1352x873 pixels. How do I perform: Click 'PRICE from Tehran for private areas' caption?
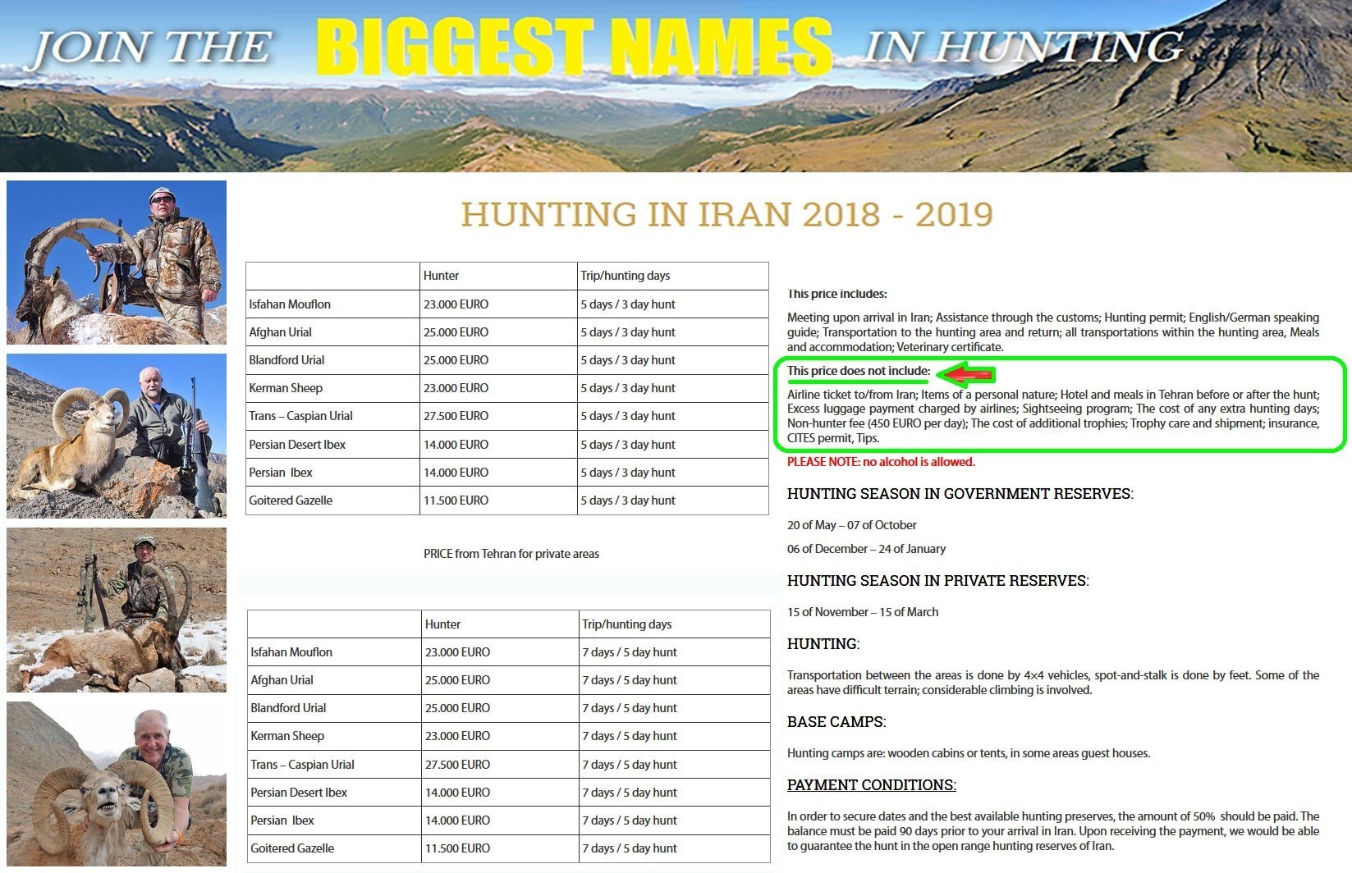coord(511,554)
